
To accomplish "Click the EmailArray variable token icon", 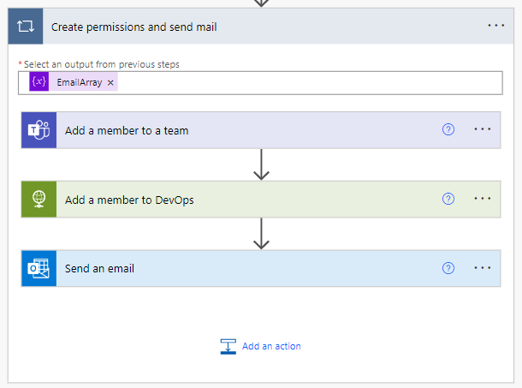I will 39,82.
